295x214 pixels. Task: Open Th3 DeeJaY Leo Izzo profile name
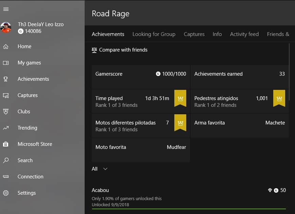[41, 24]
